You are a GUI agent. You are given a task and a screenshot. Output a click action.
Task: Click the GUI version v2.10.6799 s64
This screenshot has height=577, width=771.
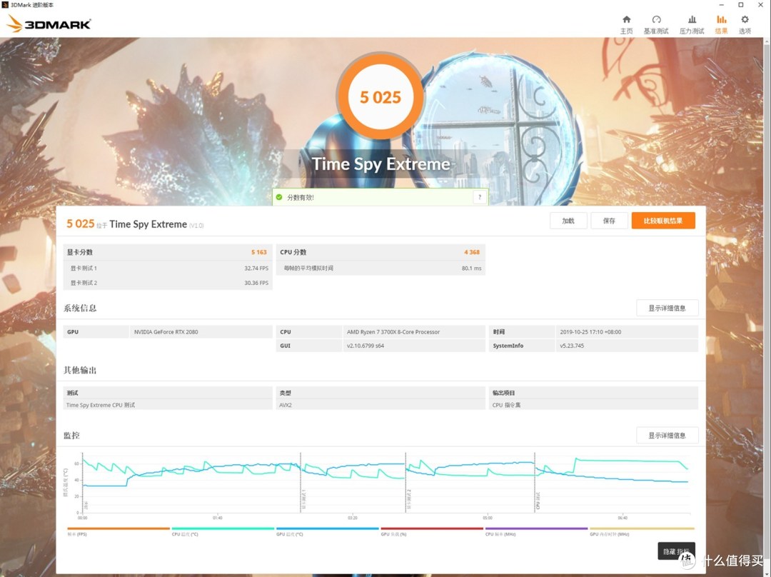[366, 346]
